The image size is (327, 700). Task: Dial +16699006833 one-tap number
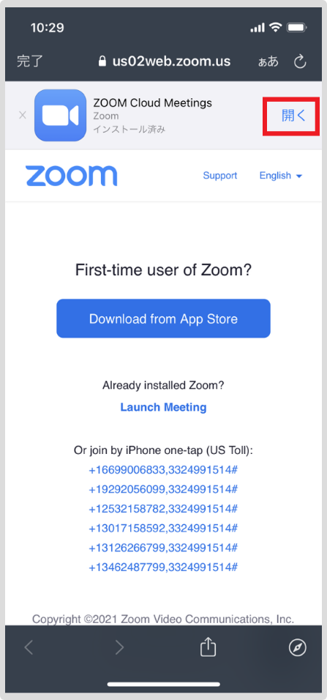tap(163, 469)
